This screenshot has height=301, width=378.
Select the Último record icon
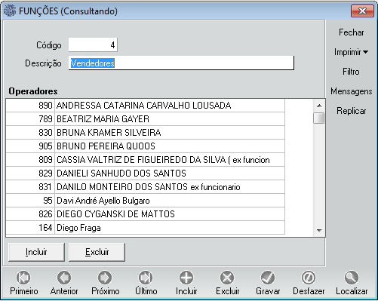coord(146,278)
